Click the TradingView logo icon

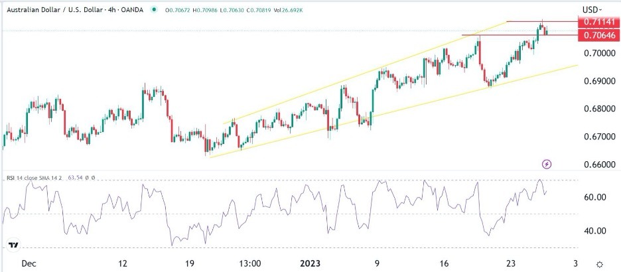[13, 246]
